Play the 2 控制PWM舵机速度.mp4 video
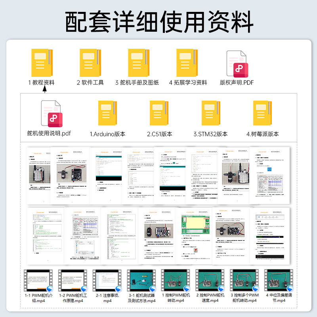The image size is (317, 317). [x=210, y=280]
